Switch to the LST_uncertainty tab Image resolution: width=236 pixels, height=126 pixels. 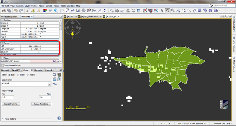[90, 16]
